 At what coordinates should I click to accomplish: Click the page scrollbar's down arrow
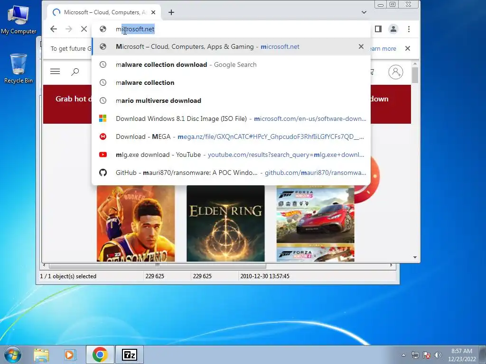pyautogui.click(x=415, y=257)
